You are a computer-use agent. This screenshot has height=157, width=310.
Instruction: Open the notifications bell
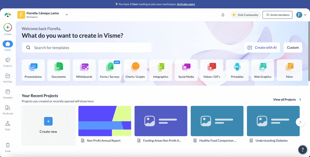[x=223, y=15]
